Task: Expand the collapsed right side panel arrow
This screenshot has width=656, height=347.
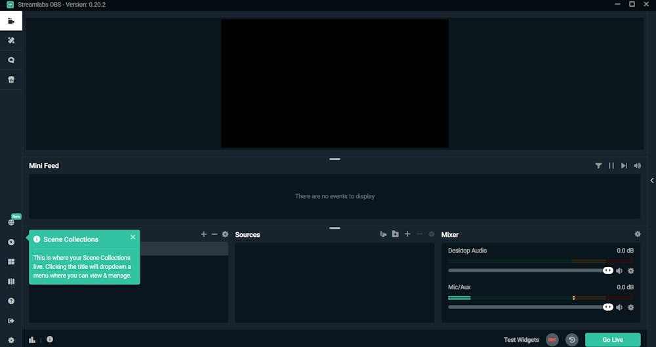Action: coord(652,180)
